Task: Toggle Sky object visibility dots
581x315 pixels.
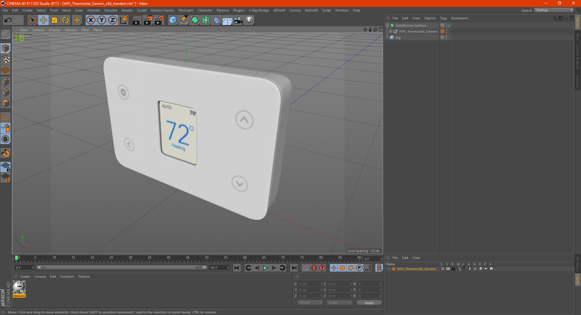Action: 446,38
